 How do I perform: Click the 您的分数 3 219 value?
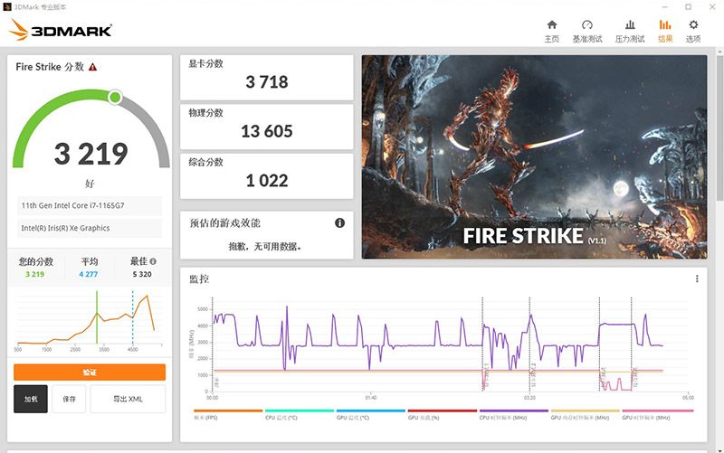35,274
